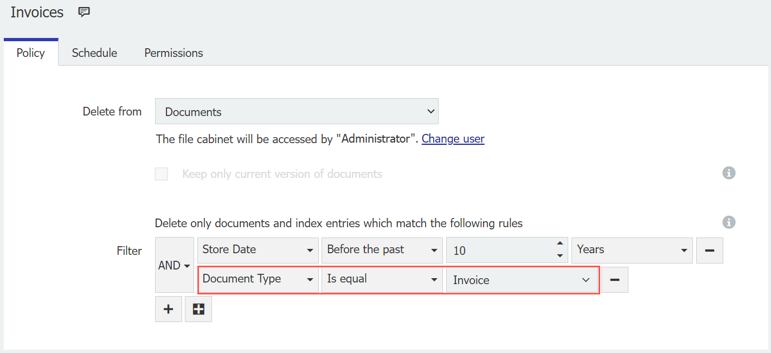Open the Store Date field dropdown
771x353 pixels.
point(258,250)
